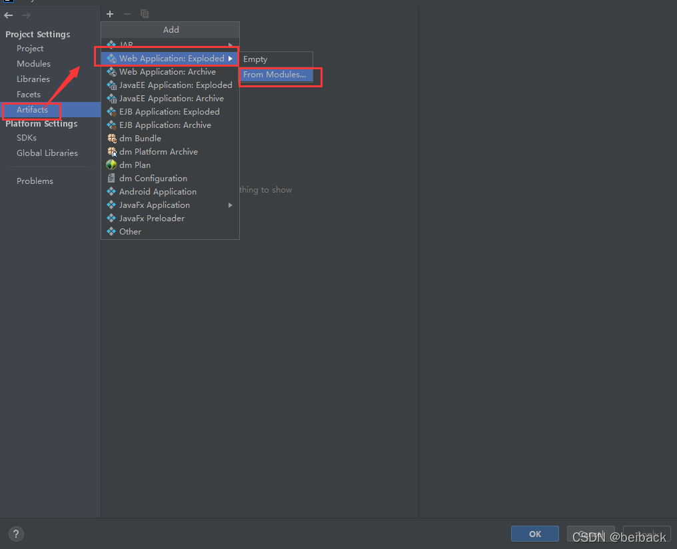The width and height of the screenshot is (677, 549).
Task: Click the dm Configuration file icon
Action: [111, 179]
